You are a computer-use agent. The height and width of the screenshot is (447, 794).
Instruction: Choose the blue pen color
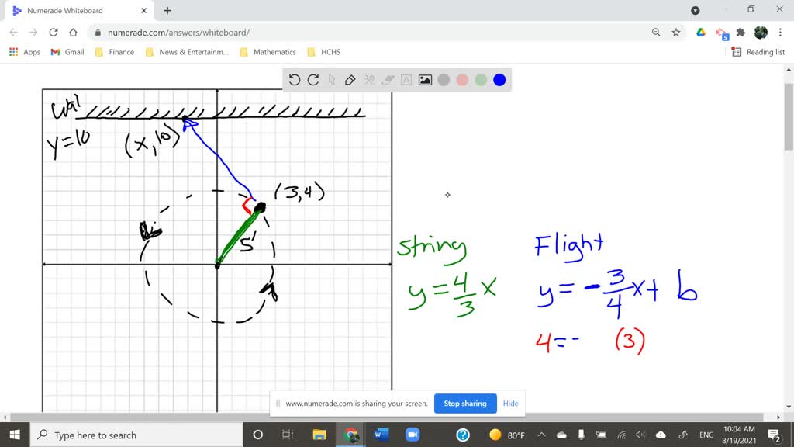pos(499,80)
